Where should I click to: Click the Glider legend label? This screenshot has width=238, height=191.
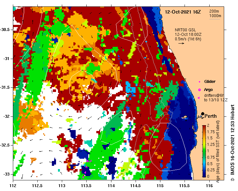point(210,82)
